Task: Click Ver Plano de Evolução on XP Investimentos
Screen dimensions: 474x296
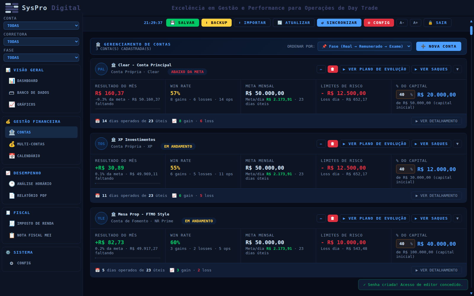Action: (375, 144)
